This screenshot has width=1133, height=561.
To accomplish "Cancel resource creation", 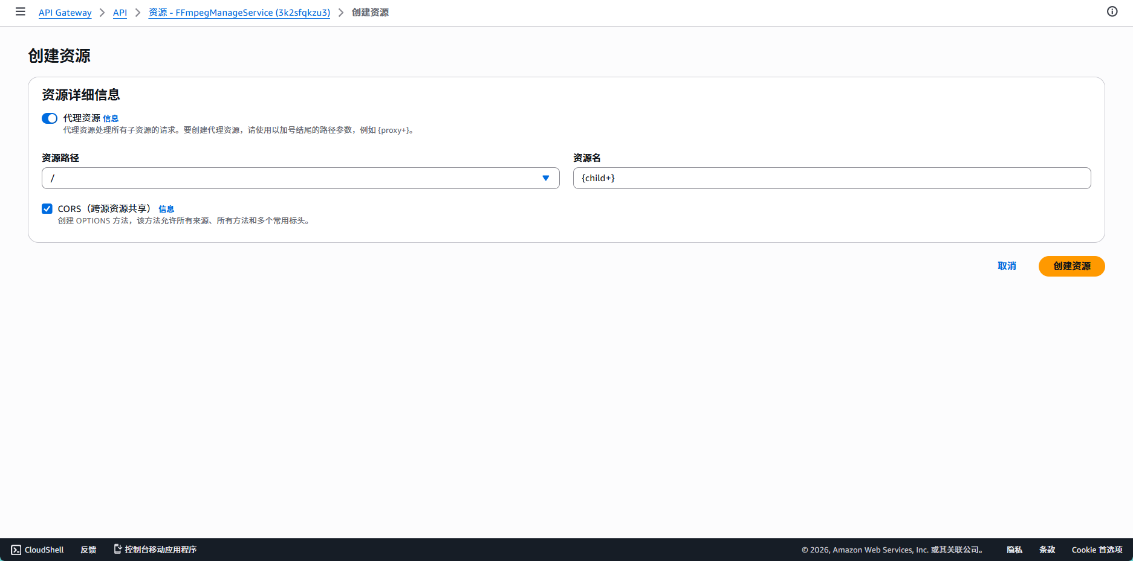I will click(1007, 266).
